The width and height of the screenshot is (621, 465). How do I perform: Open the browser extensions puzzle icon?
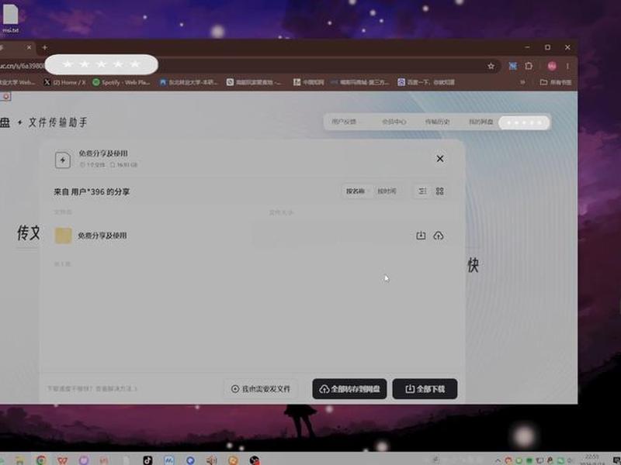click(x=529, y=66)
